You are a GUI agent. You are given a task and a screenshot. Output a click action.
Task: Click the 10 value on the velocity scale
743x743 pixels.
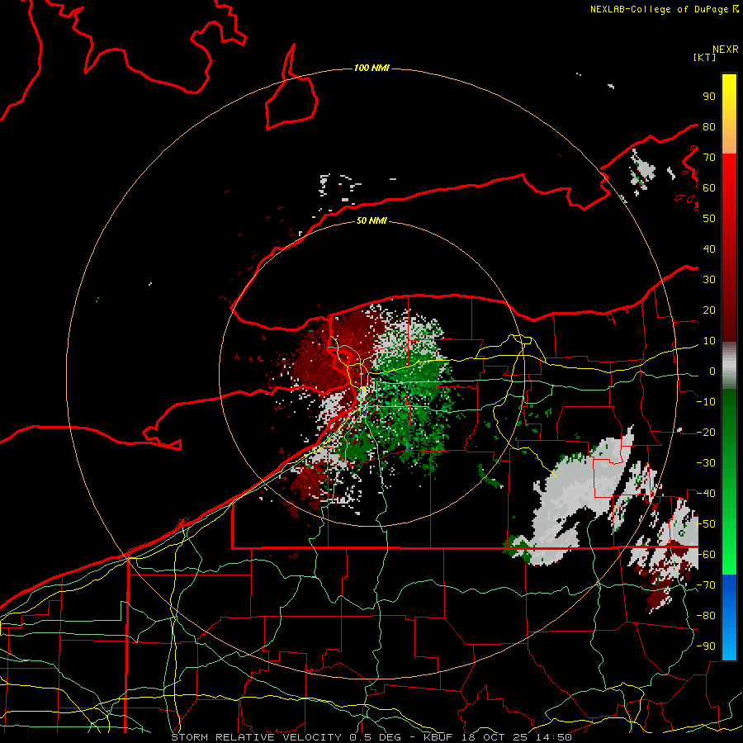tap(709, 341)
